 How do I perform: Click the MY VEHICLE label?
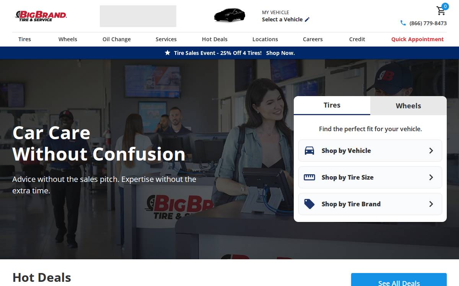pyautogui.click(x=275, y=12)
